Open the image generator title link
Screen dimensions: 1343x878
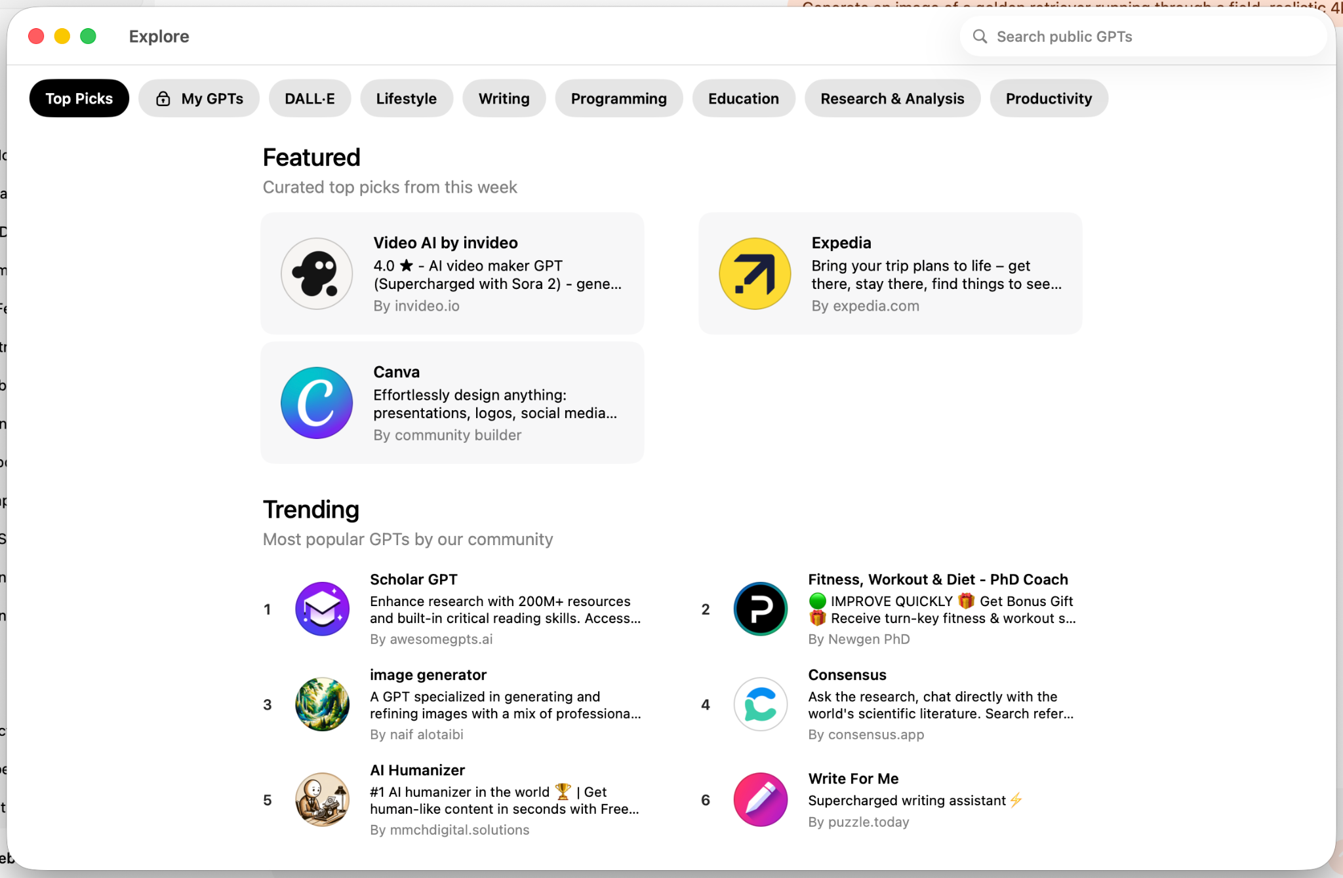point(428,675)
